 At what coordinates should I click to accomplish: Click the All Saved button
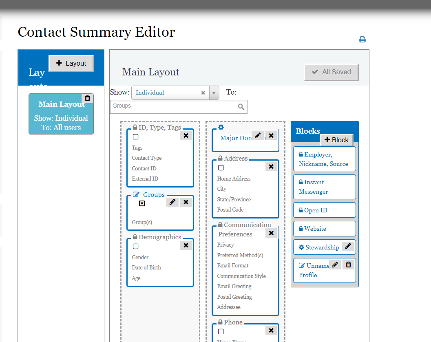point(331,72)
